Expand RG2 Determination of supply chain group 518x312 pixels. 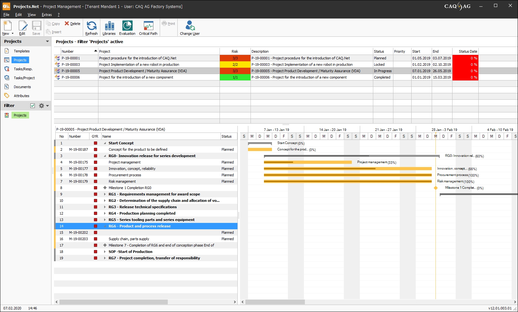(x=105, y=201)
